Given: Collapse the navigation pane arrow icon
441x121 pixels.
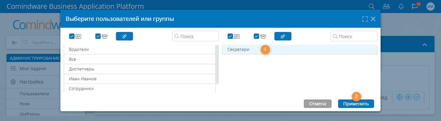Looking at the screenshot, I should [x=15, y=42].
